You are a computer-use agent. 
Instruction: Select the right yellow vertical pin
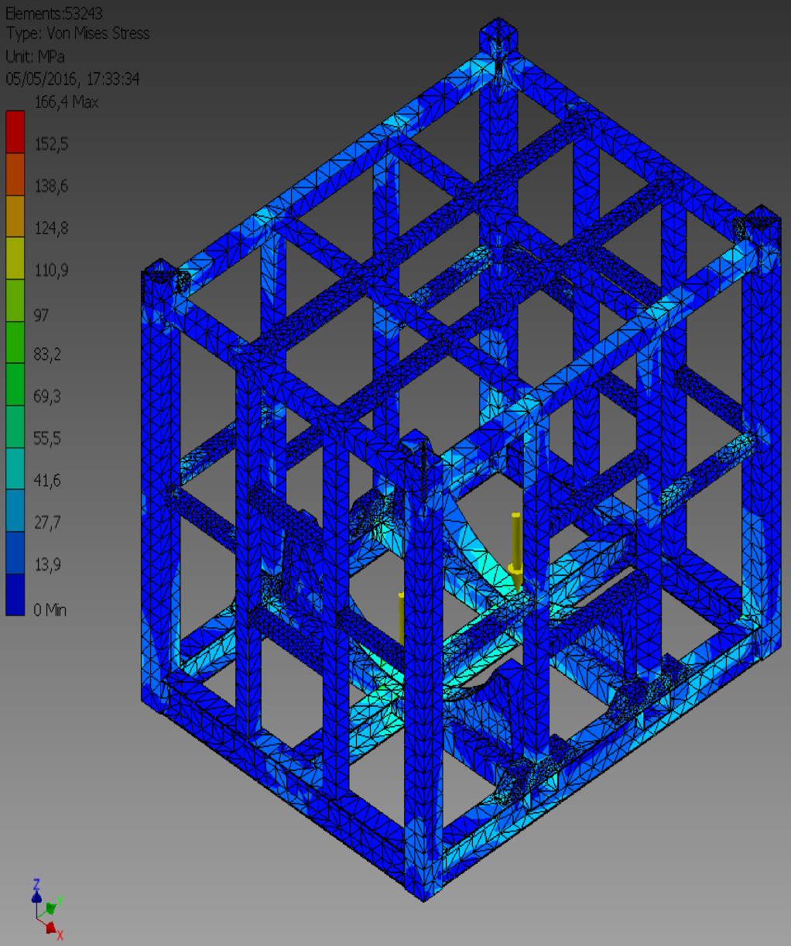[516, 542]
